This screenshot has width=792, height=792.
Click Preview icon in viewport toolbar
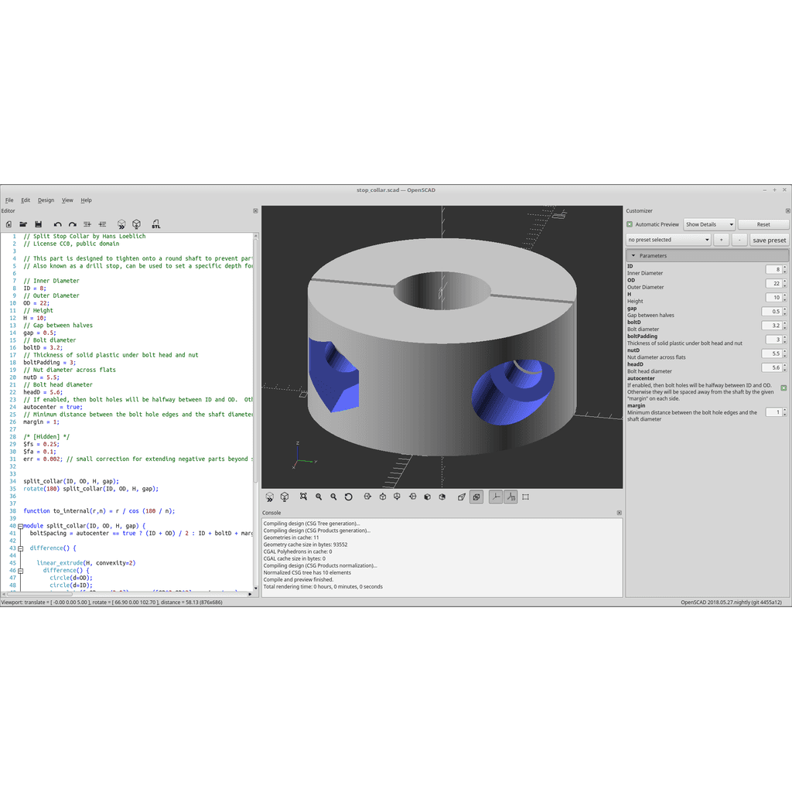point(270,497)
